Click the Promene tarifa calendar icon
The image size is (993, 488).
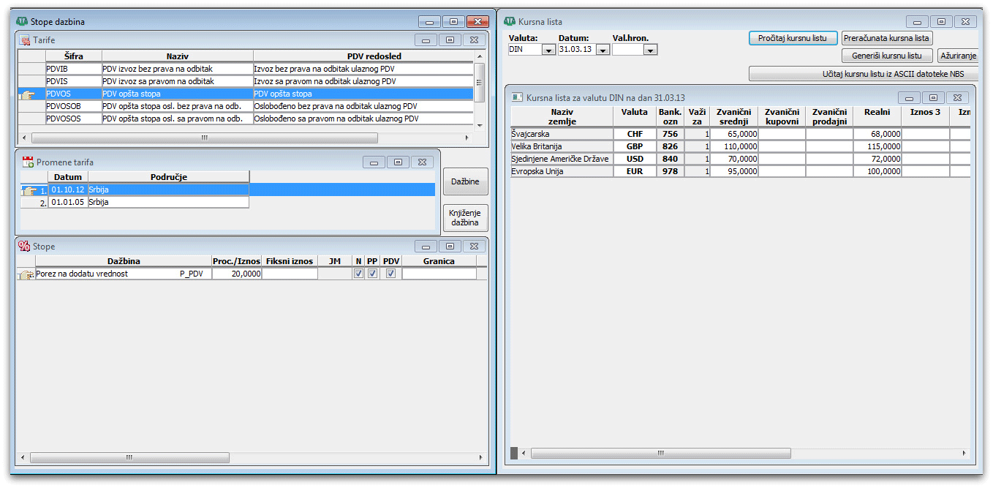(28, 162)
